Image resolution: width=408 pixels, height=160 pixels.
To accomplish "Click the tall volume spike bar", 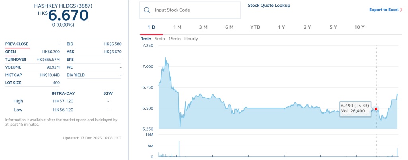I will pos(179,149).
